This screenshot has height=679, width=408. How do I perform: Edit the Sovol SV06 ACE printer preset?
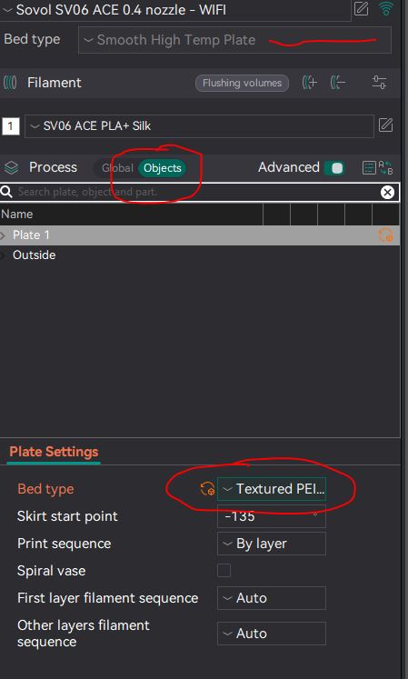(362, 9)
